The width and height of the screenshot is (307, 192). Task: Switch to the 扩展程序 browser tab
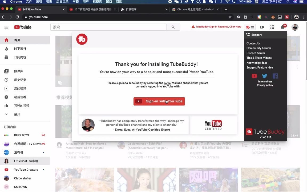click(x=144, y=9)
